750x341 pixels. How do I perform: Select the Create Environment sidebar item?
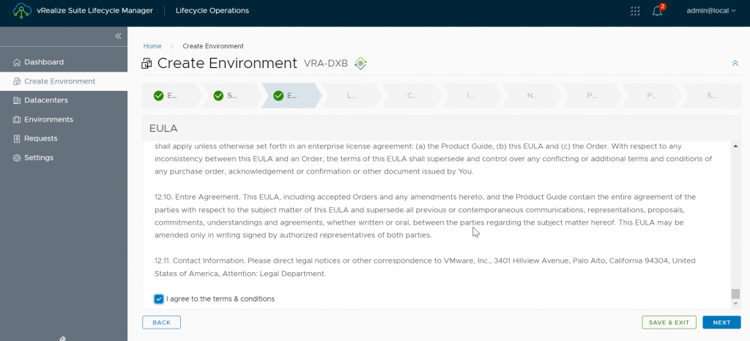pos(64,81)
